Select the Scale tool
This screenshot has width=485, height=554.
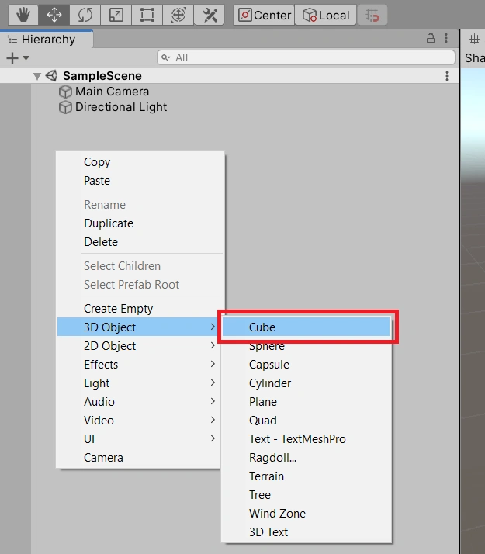(x=116, y=15)
